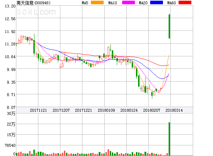Viewport: 213px width, 156px height.
Task: Click the 20171121 date label
Action: (38, 110)
